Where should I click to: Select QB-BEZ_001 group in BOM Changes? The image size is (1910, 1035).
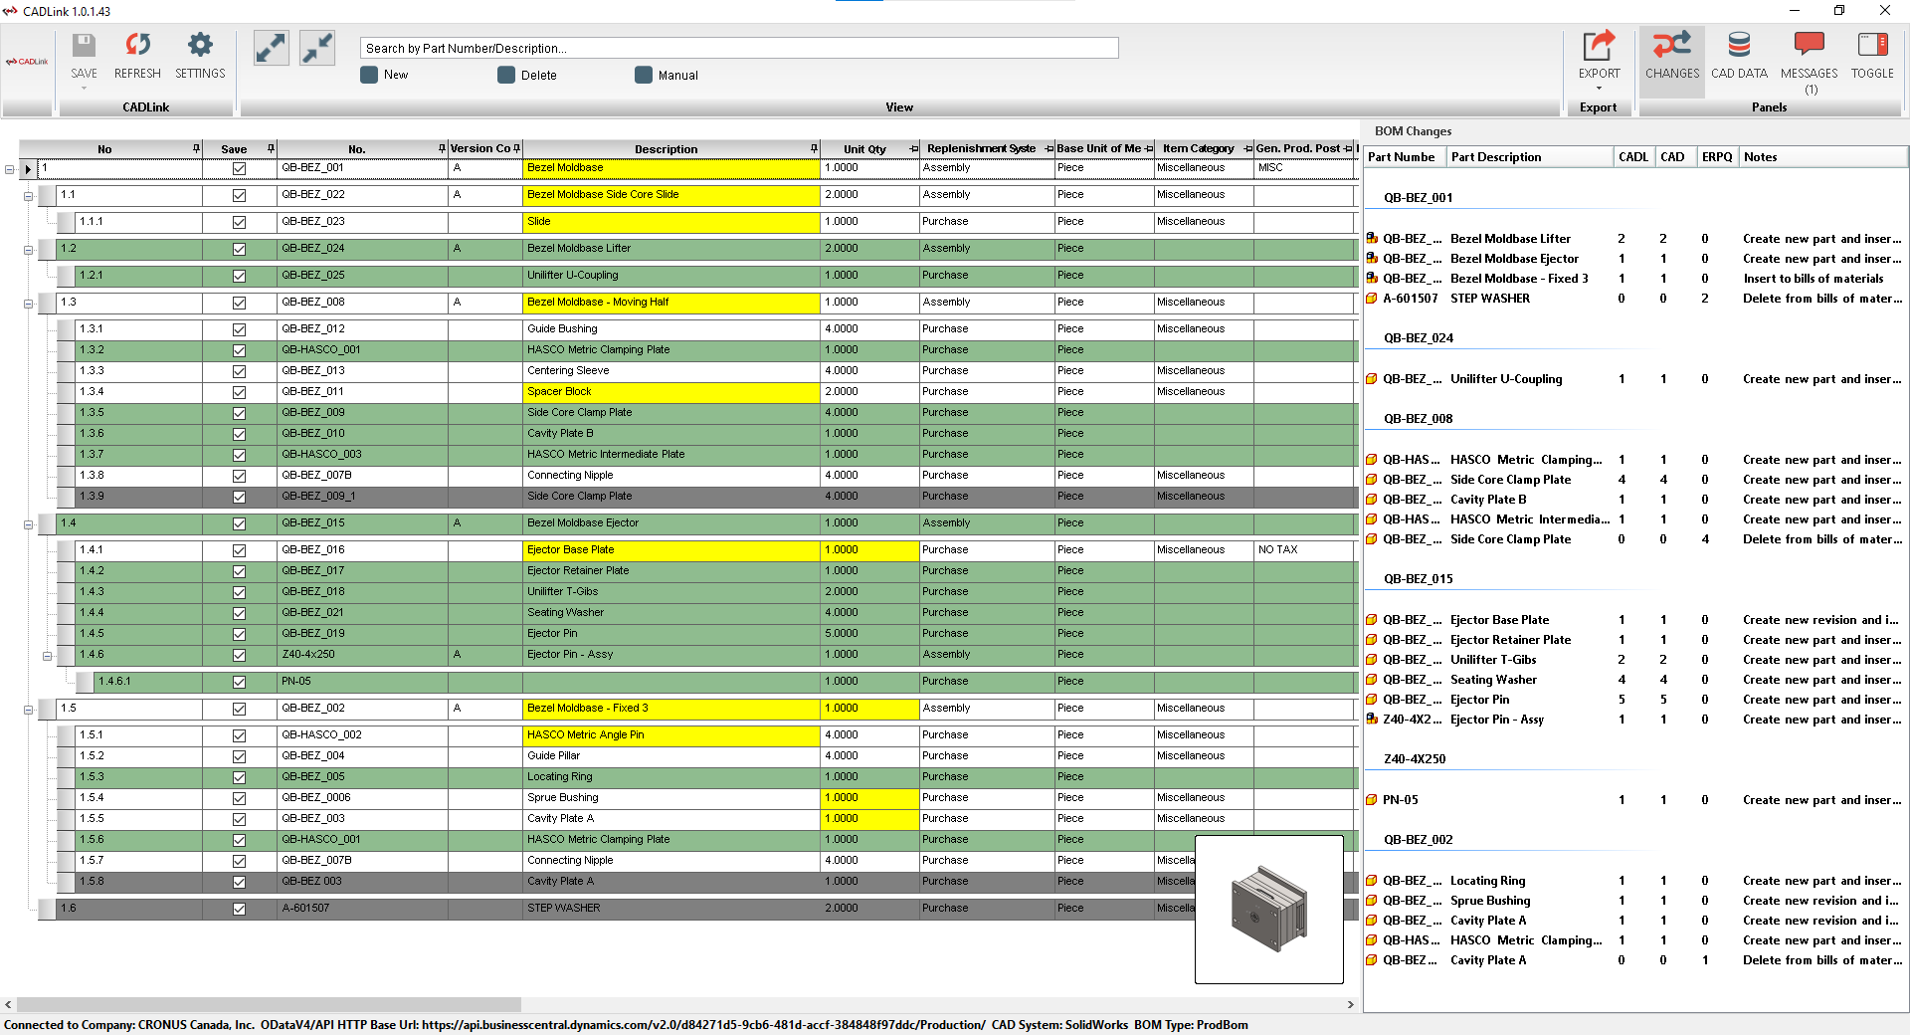point(1418,198)
